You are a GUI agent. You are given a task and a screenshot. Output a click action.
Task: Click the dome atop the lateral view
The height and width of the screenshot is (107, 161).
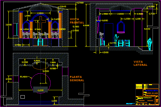(120, 8)
